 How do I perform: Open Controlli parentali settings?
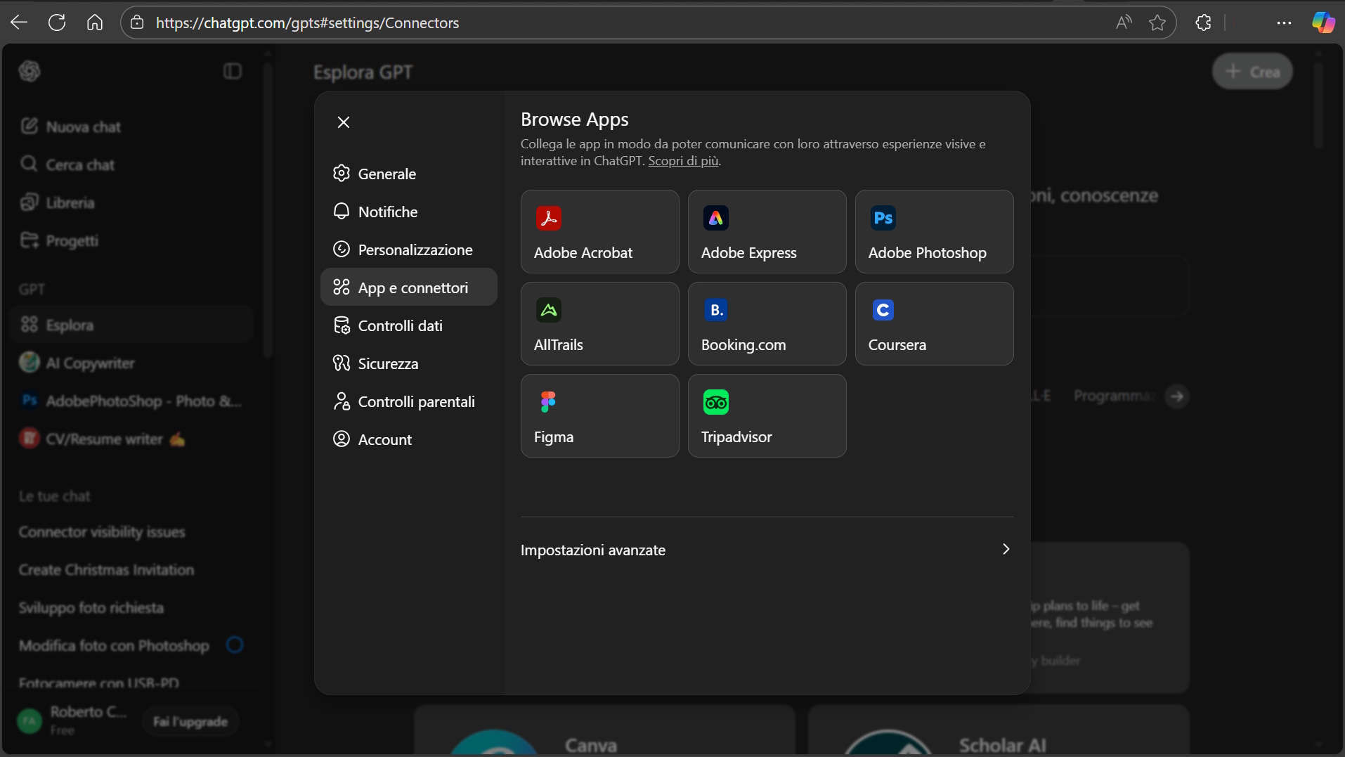[x=416, y=401]
